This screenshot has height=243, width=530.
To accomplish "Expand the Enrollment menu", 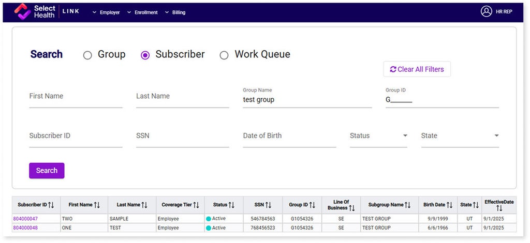I will pyautogui.click(x=142, y=12).
